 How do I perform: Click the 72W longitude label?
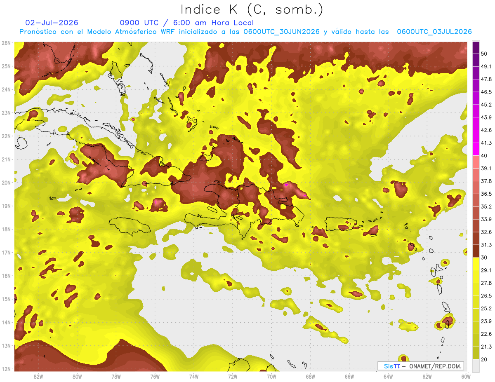point(233,377)
